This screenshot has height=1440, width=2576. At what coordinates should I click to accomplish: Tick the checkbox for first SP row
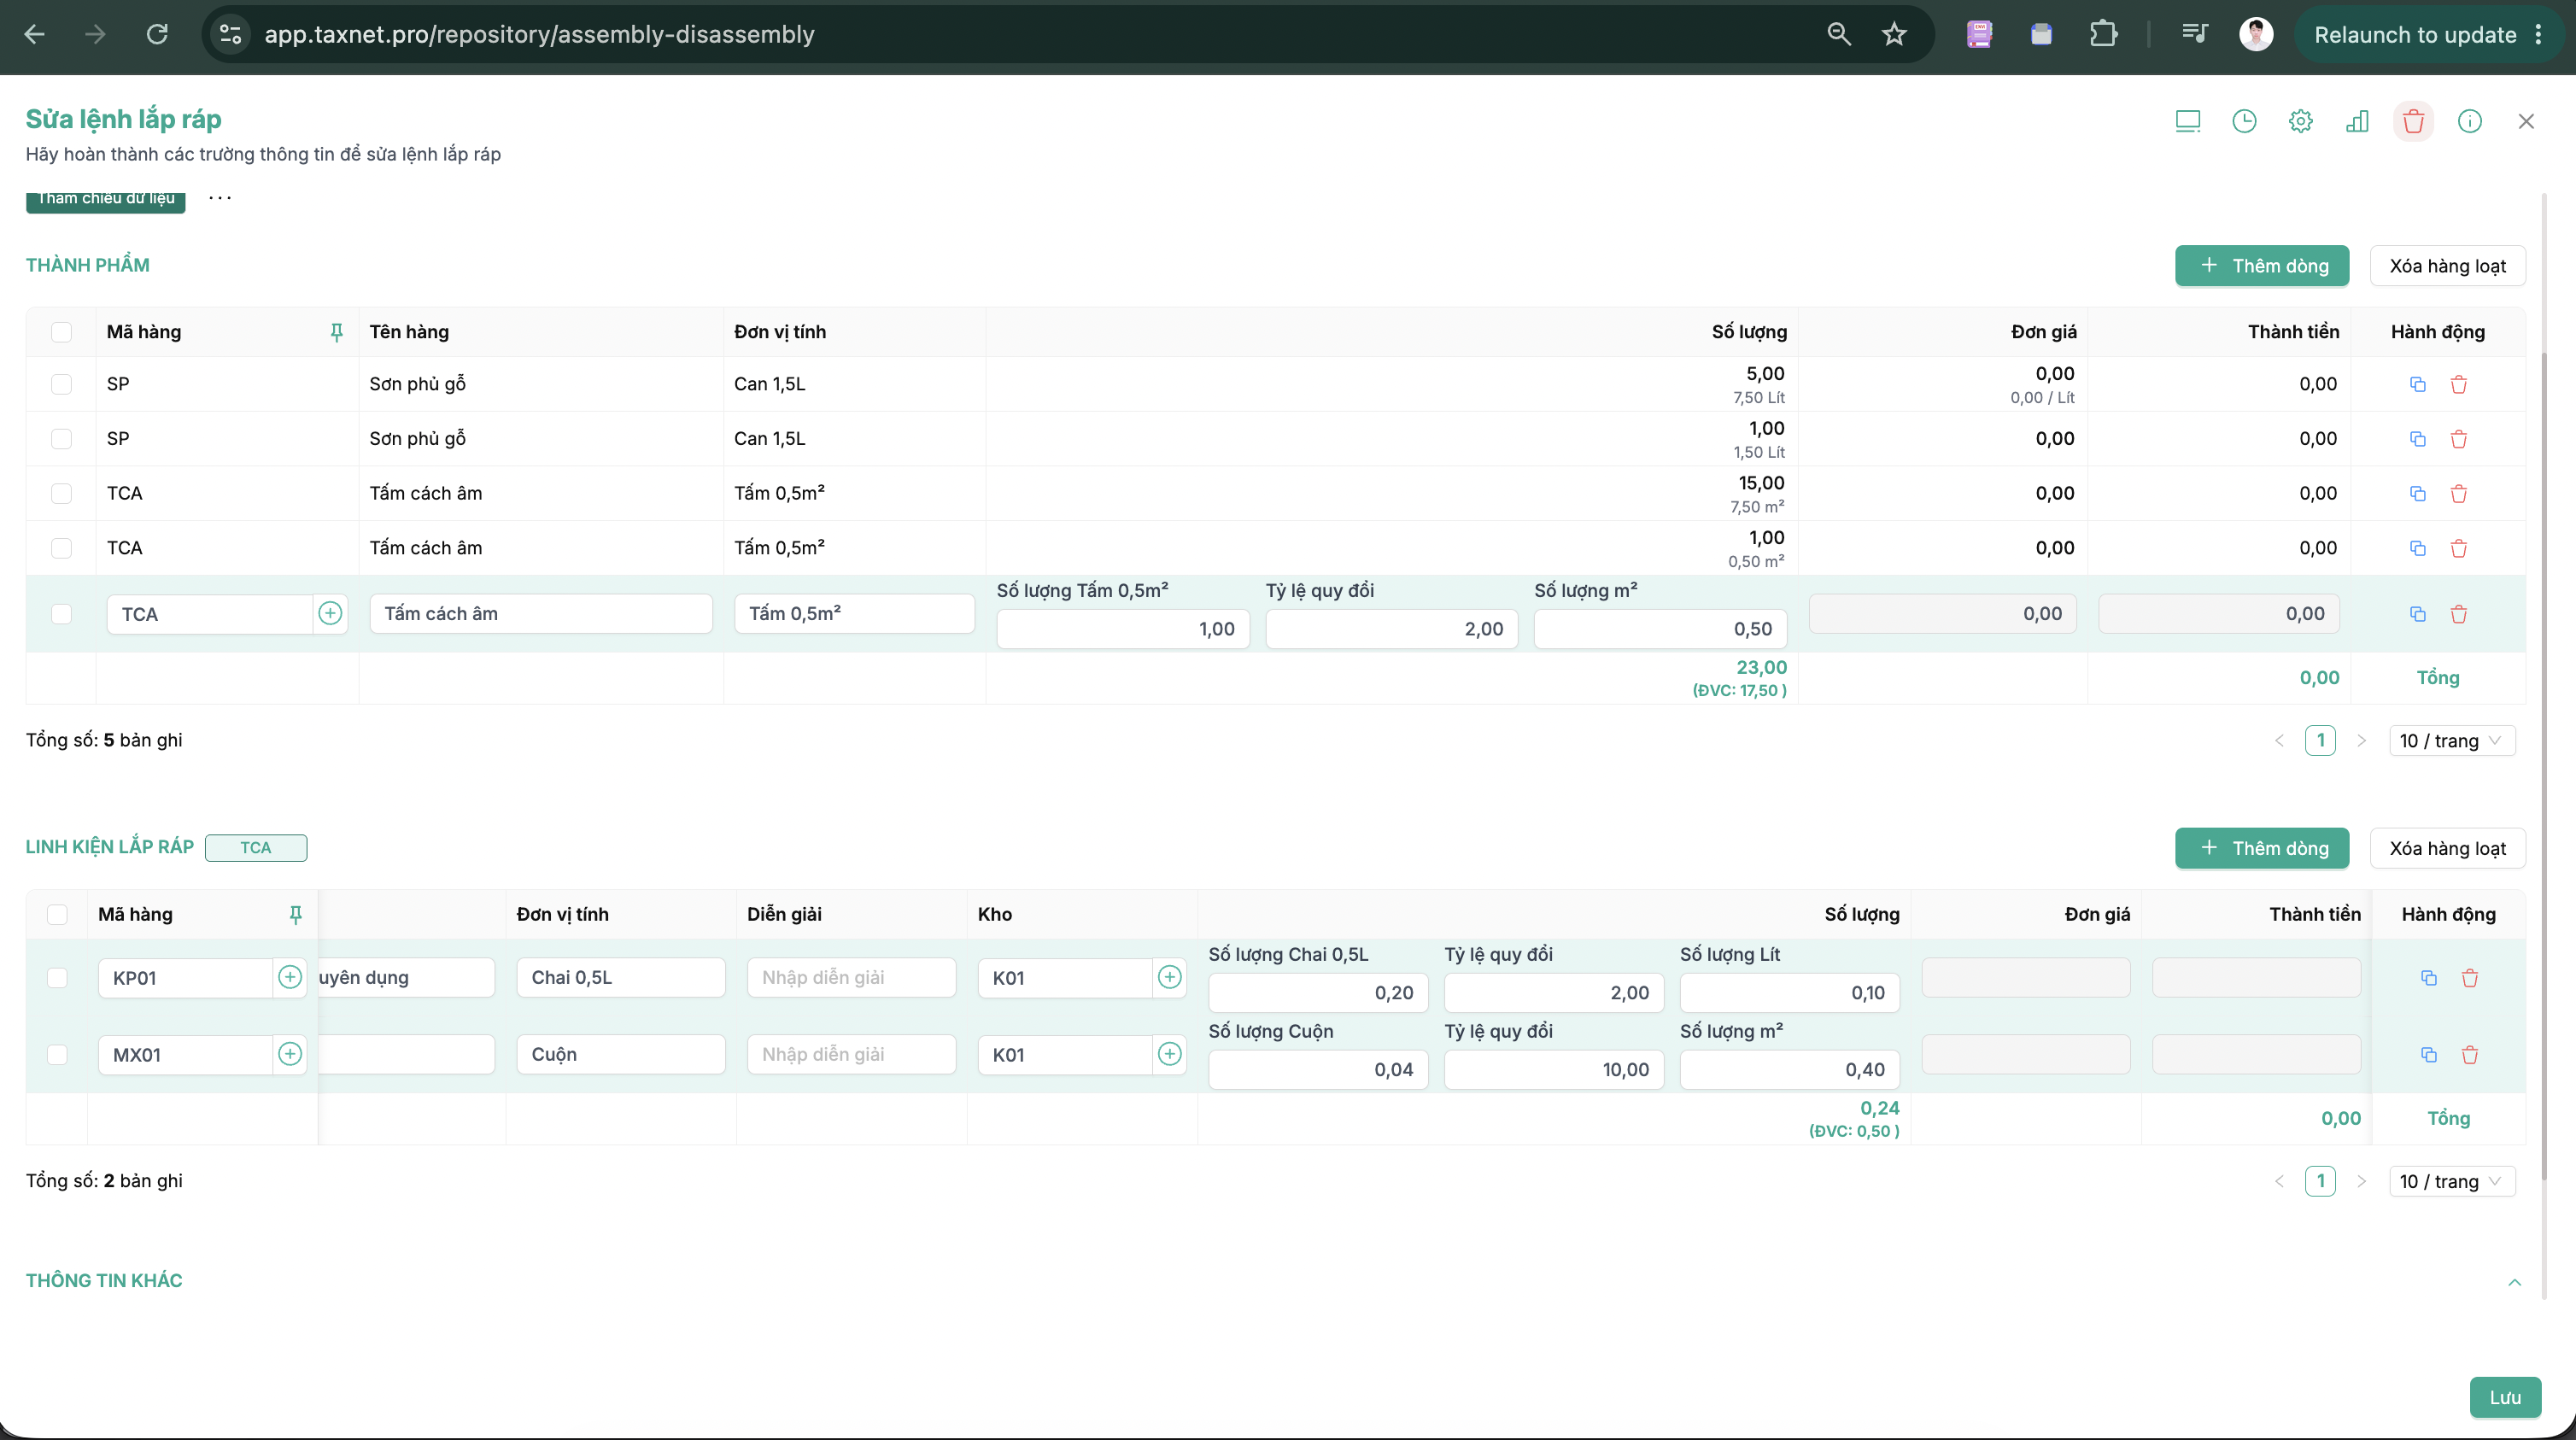(x=61, y=384)
